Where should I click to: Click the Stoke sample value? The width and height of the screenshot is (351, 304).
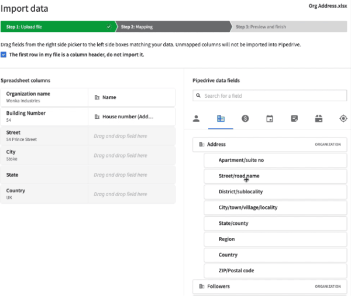12,159
